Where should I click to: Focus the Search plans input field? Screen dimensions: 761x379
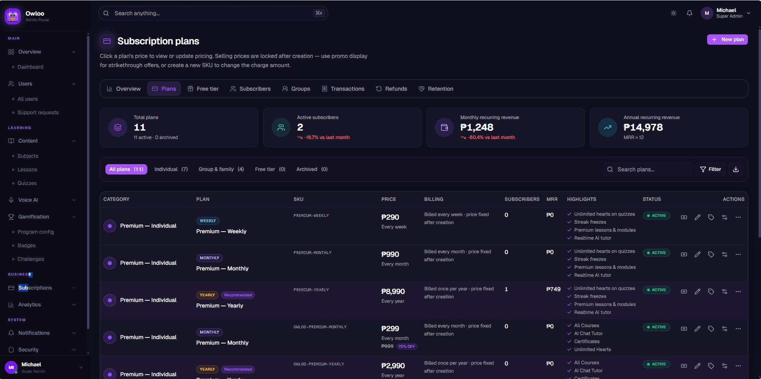(648, 169)
